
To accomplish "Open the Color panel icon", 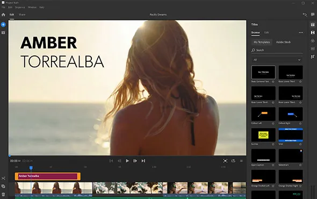I will coord(313,41).
